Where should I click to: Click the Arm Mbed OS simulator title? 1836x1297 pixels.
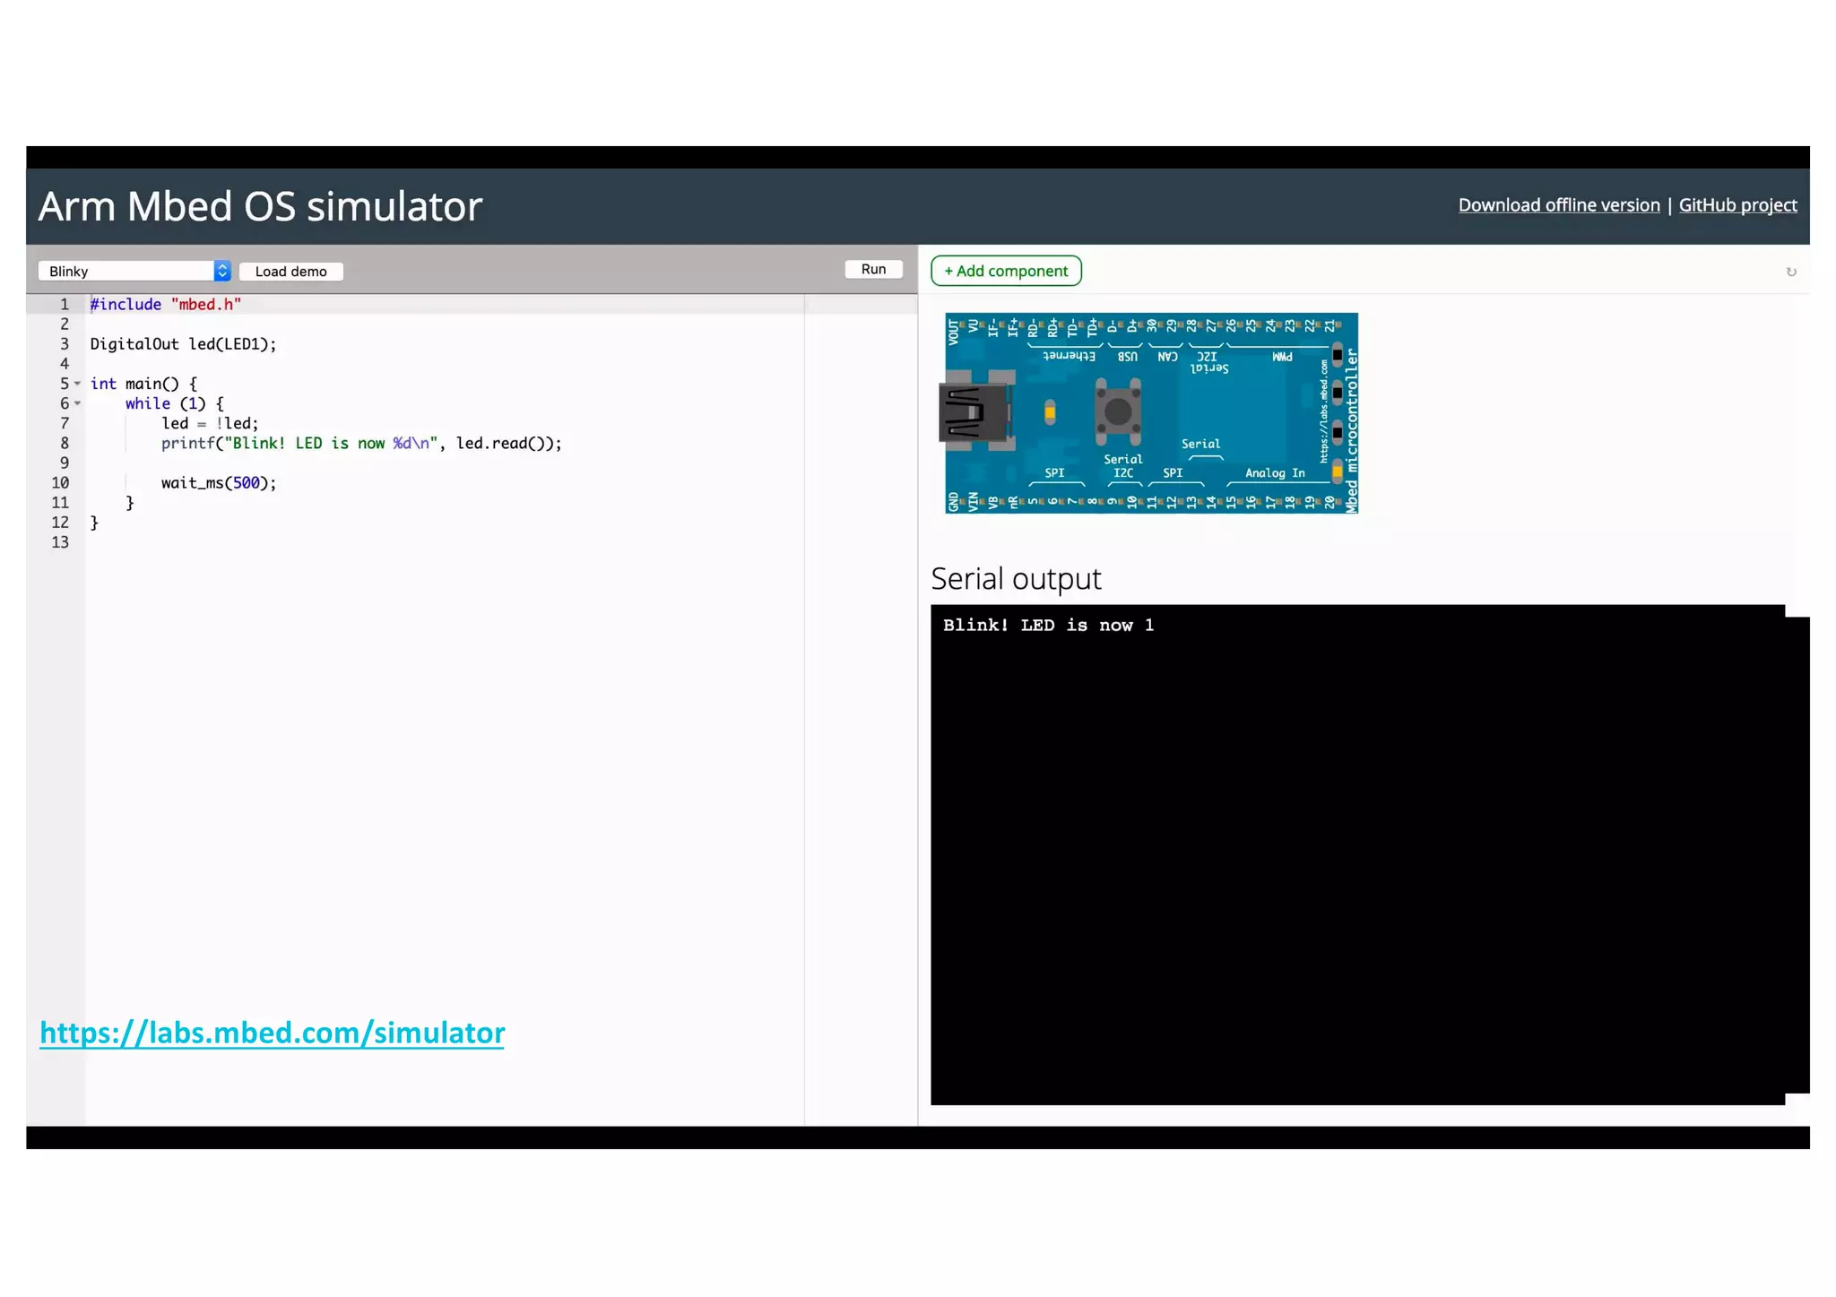[260, 206]
